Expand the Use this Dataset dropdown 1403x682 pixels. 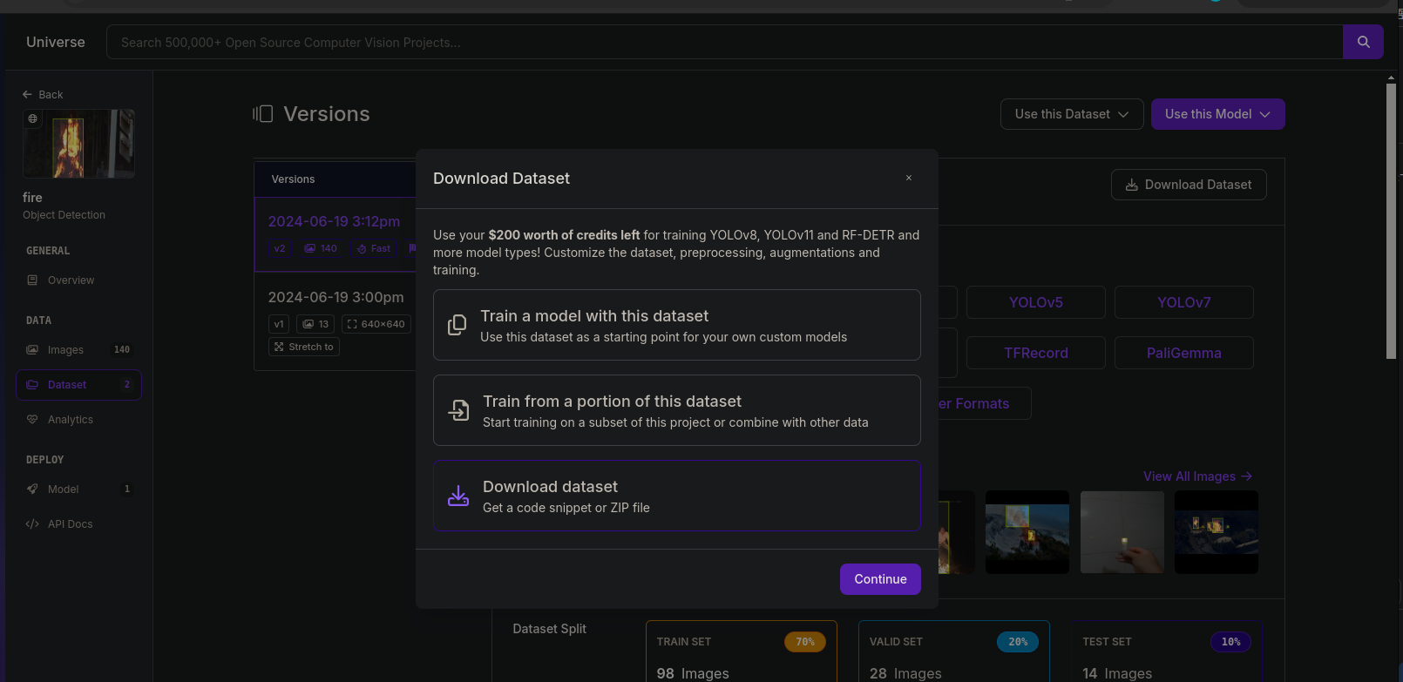coord(1072,114)
